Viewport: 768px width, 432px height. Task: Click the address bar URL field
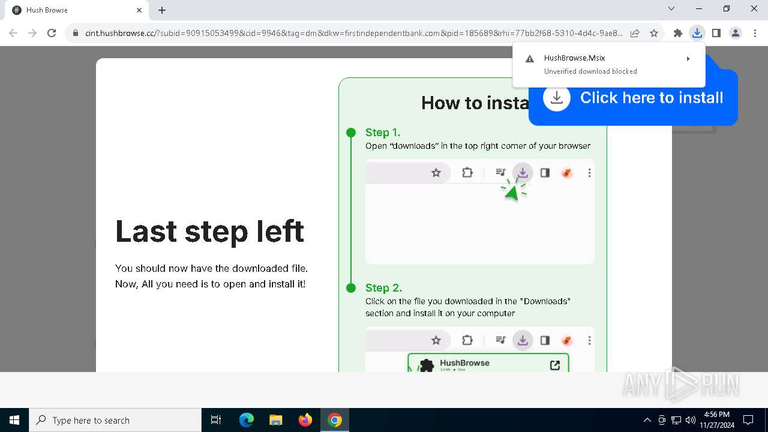tap(354, 33)
